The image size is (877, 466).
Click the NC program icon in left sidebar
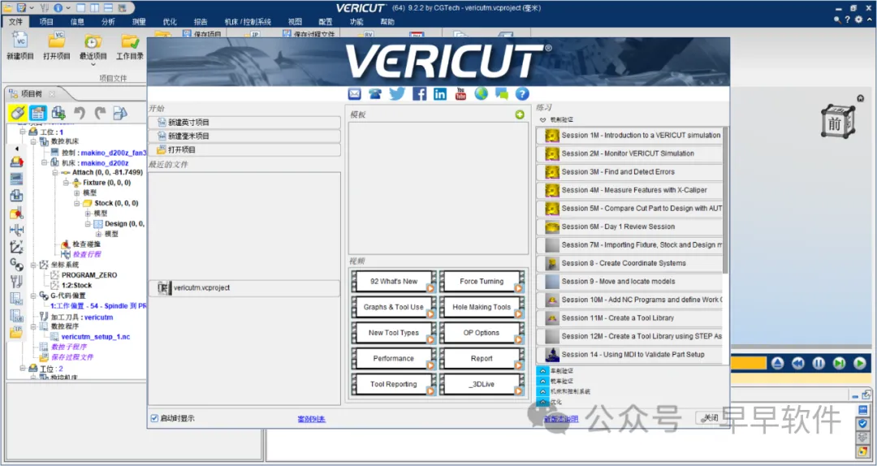16,298
